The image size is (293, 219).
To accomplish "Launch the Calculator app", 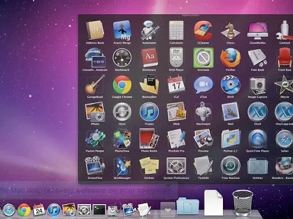I will coord(176,30).
